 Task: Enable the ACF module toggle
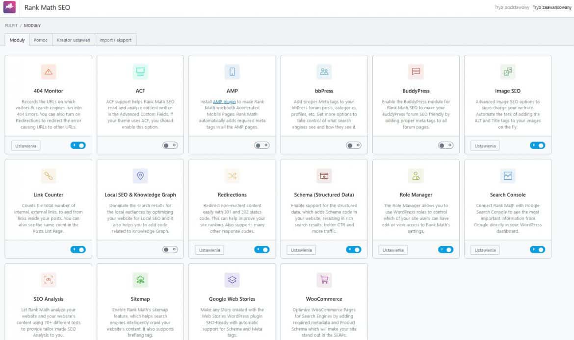pos(170,146)
